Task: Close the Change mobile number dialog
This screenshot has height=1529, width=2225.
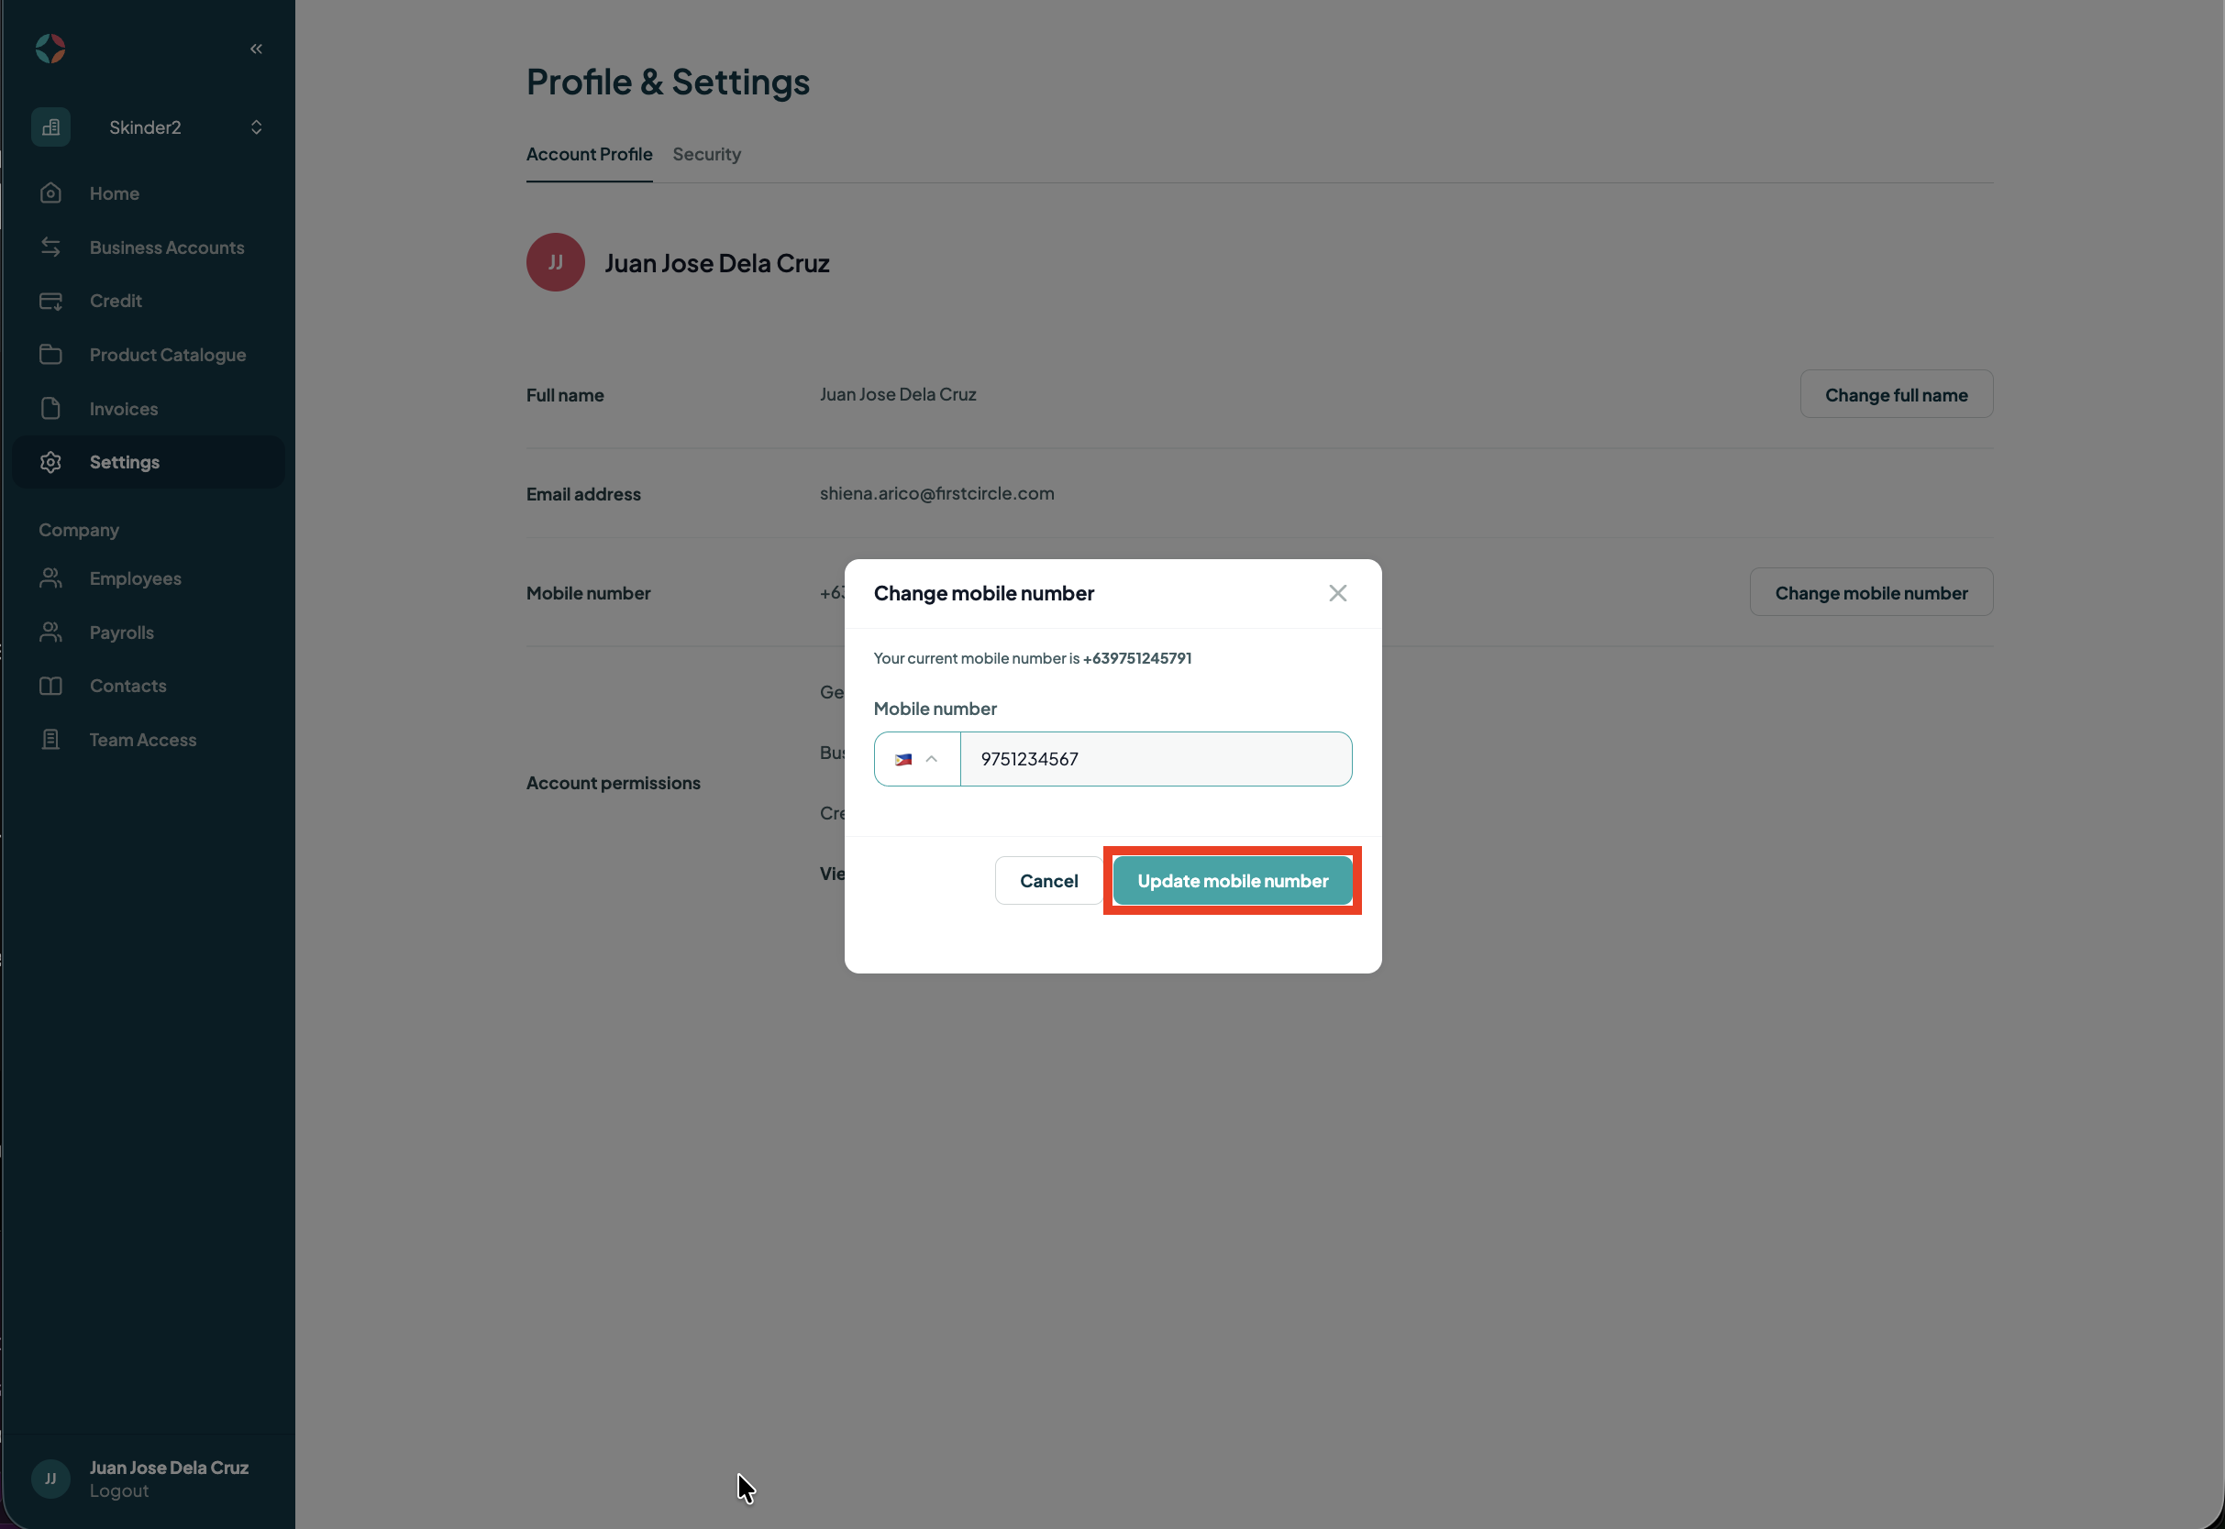Action: (x=1338, y=593)
